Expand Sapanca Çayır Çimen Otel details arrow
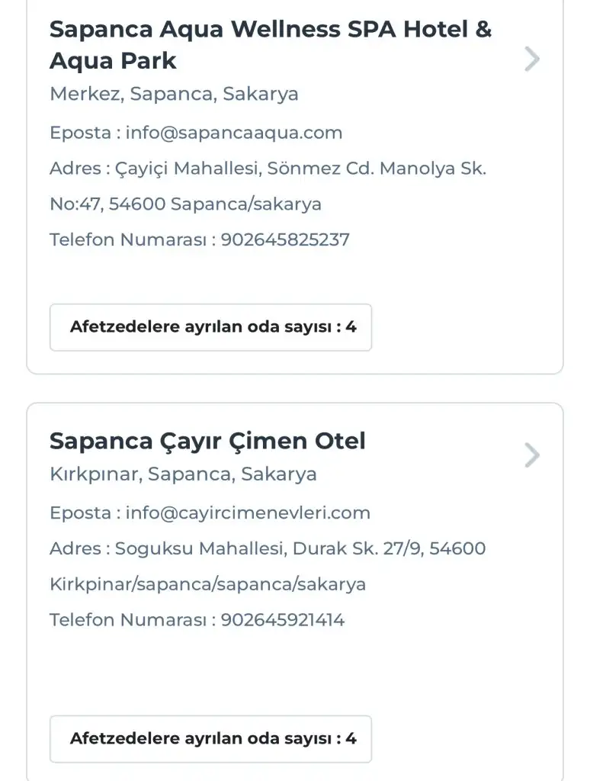Screen dimensions: 590x781 coord(532,455)
